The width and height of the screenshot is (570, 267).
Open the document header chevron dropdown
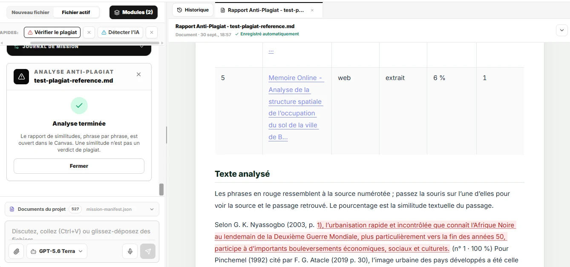(561, 30)
